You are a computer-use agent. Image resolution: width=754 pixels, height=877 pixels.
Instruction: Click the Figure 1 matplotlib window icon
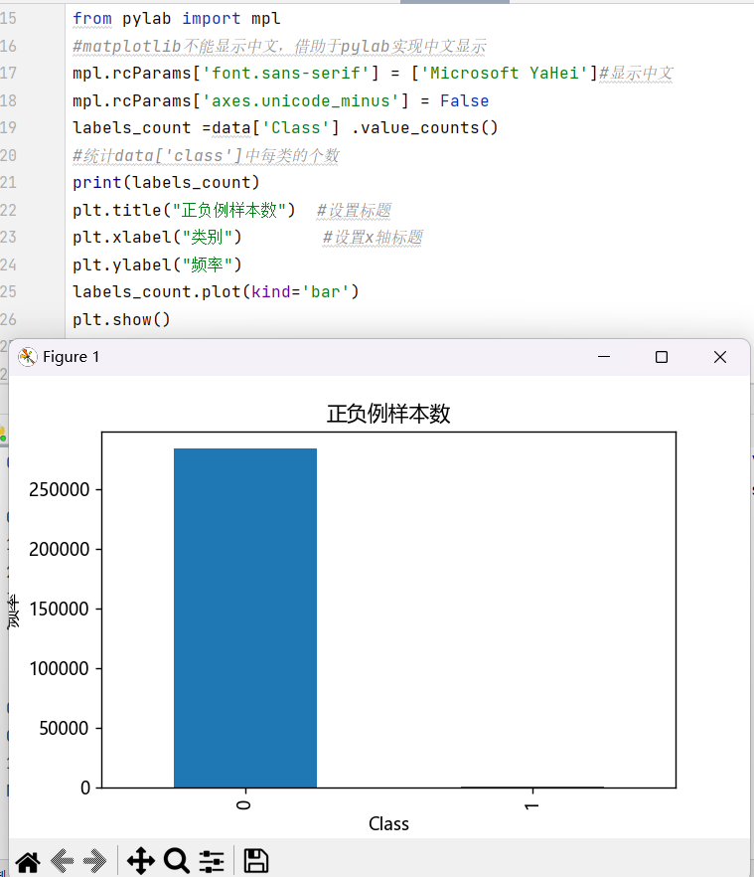click(28, 357)
